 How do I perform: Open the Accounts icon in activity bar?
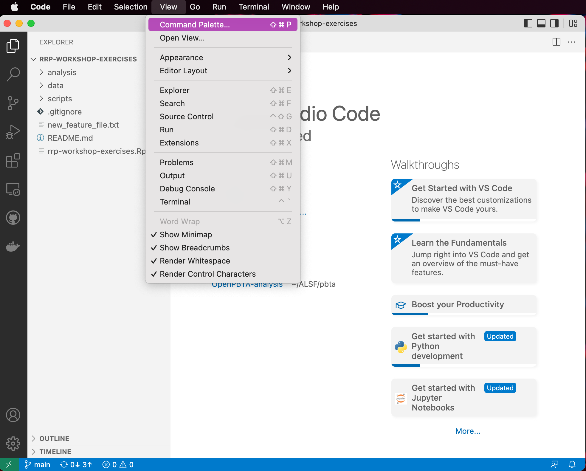13,415
